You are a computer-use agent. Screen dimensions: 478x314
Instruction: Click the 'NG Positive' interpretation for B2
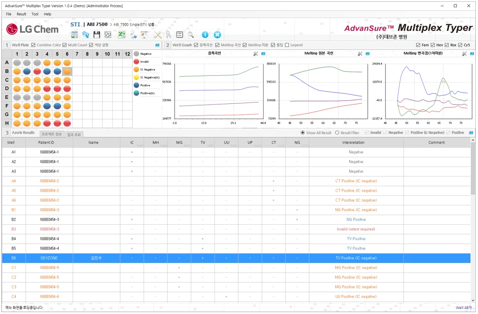pyautogui.click(x=356, y=220)
